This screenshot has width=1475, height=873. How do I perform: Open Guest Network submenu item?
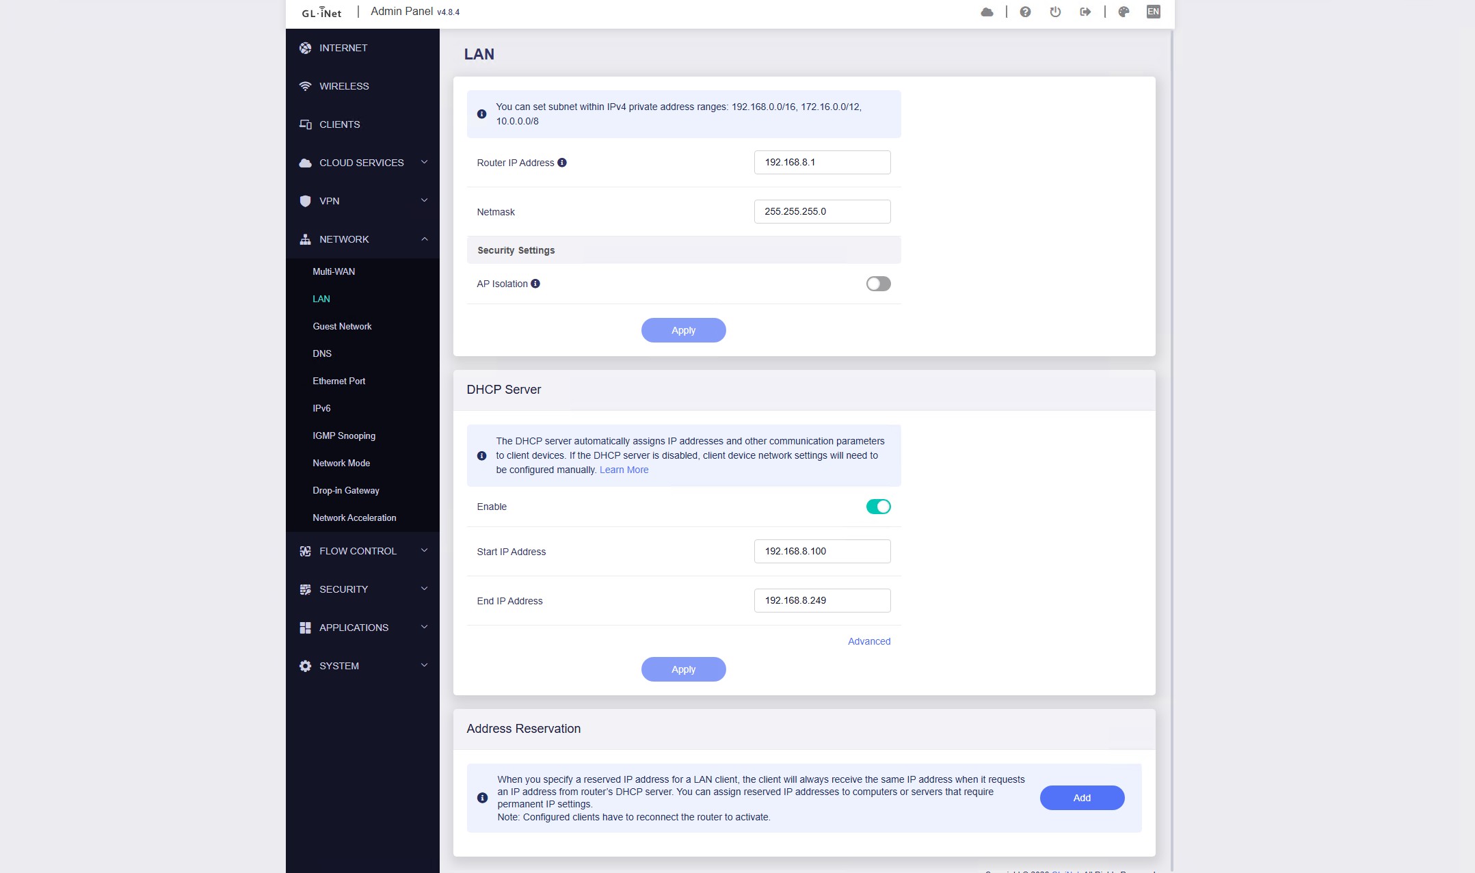342,326
